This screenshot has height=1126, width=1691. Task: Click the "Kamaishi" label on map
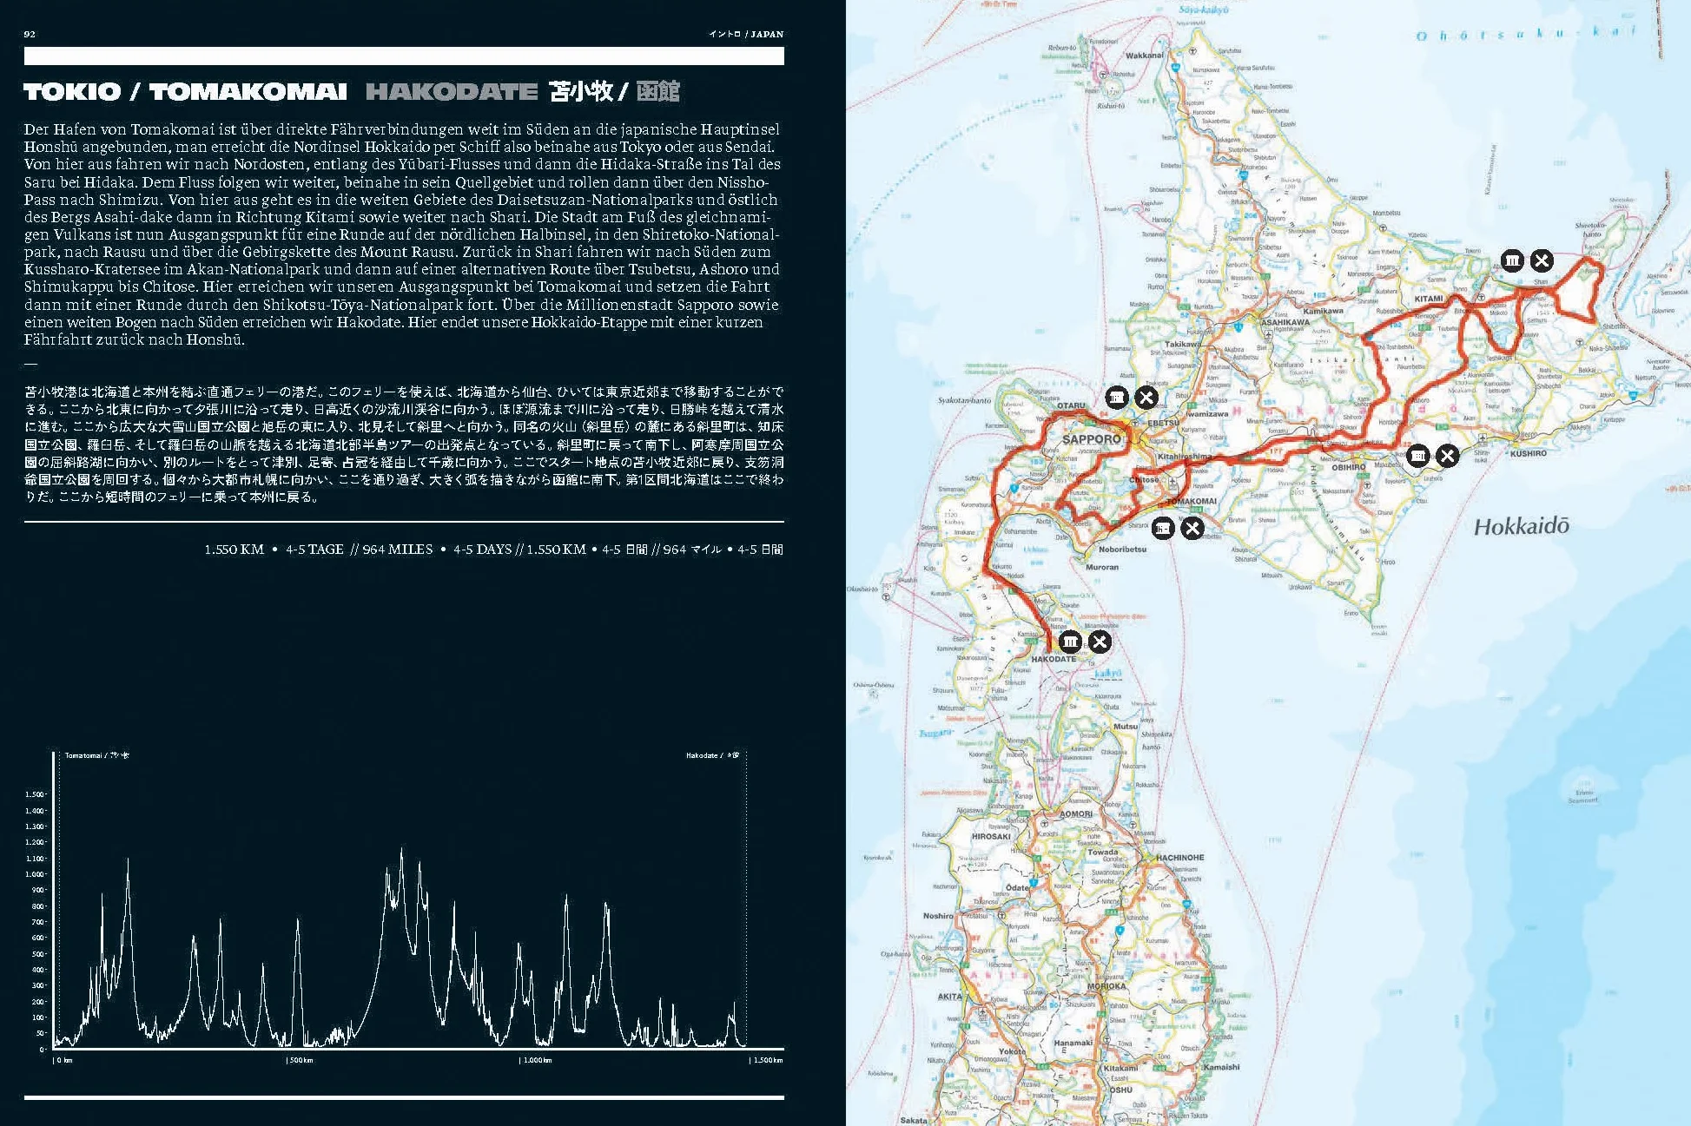click(x=1222, y=1067)
